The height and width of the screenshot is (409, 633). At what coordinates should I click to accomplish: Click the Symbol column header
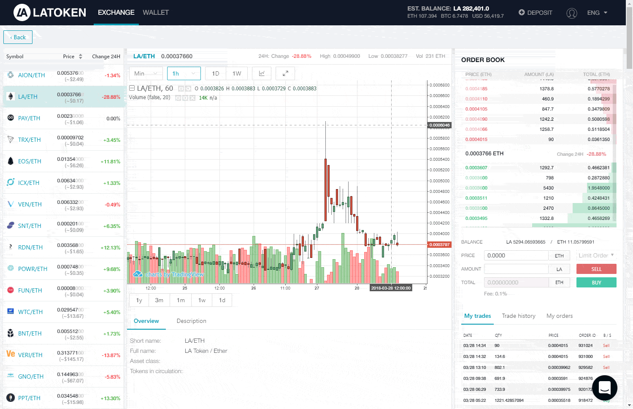15,57
